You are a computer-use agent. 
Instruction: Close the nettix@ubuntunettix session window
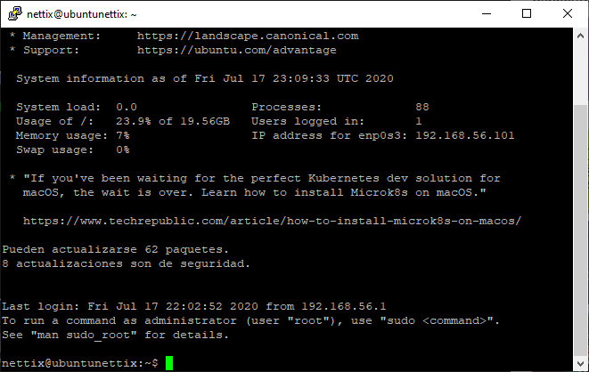point(568,14)
